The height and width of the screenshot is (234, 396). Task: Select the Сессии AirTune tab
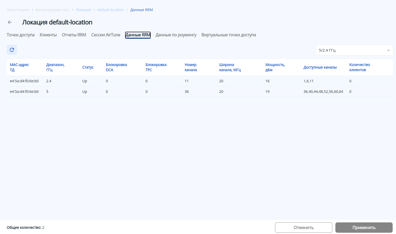tap(106, 35)
